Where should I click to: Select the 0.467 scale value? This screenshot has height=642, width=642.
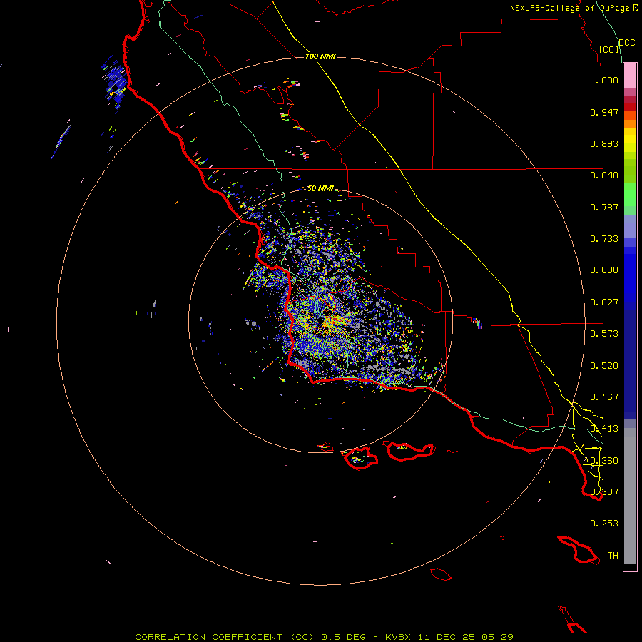tap(604, 397)
